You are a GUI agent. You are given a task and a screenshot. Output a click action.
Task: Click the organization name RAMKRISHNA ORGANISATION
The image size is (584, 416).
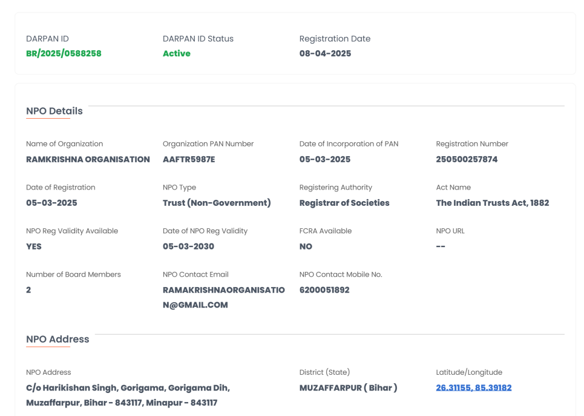pos(88,159)
